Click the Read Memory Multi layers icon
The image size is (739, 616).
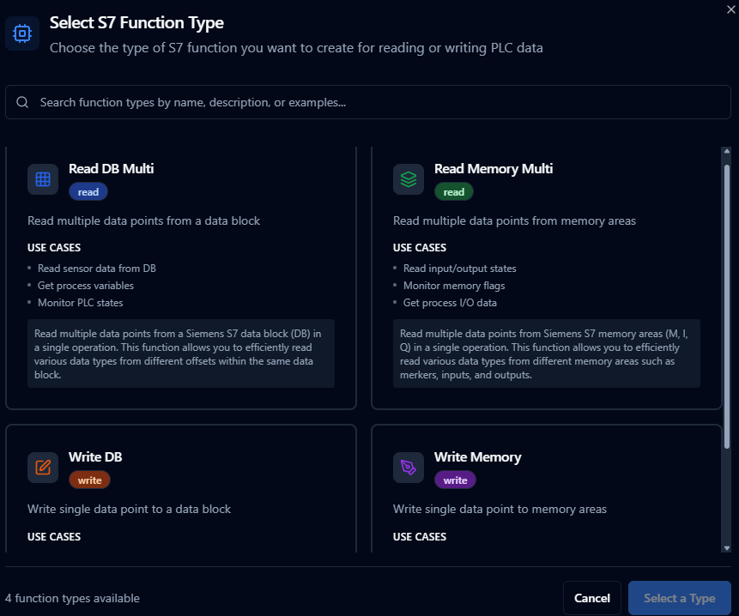pos(409,179)
